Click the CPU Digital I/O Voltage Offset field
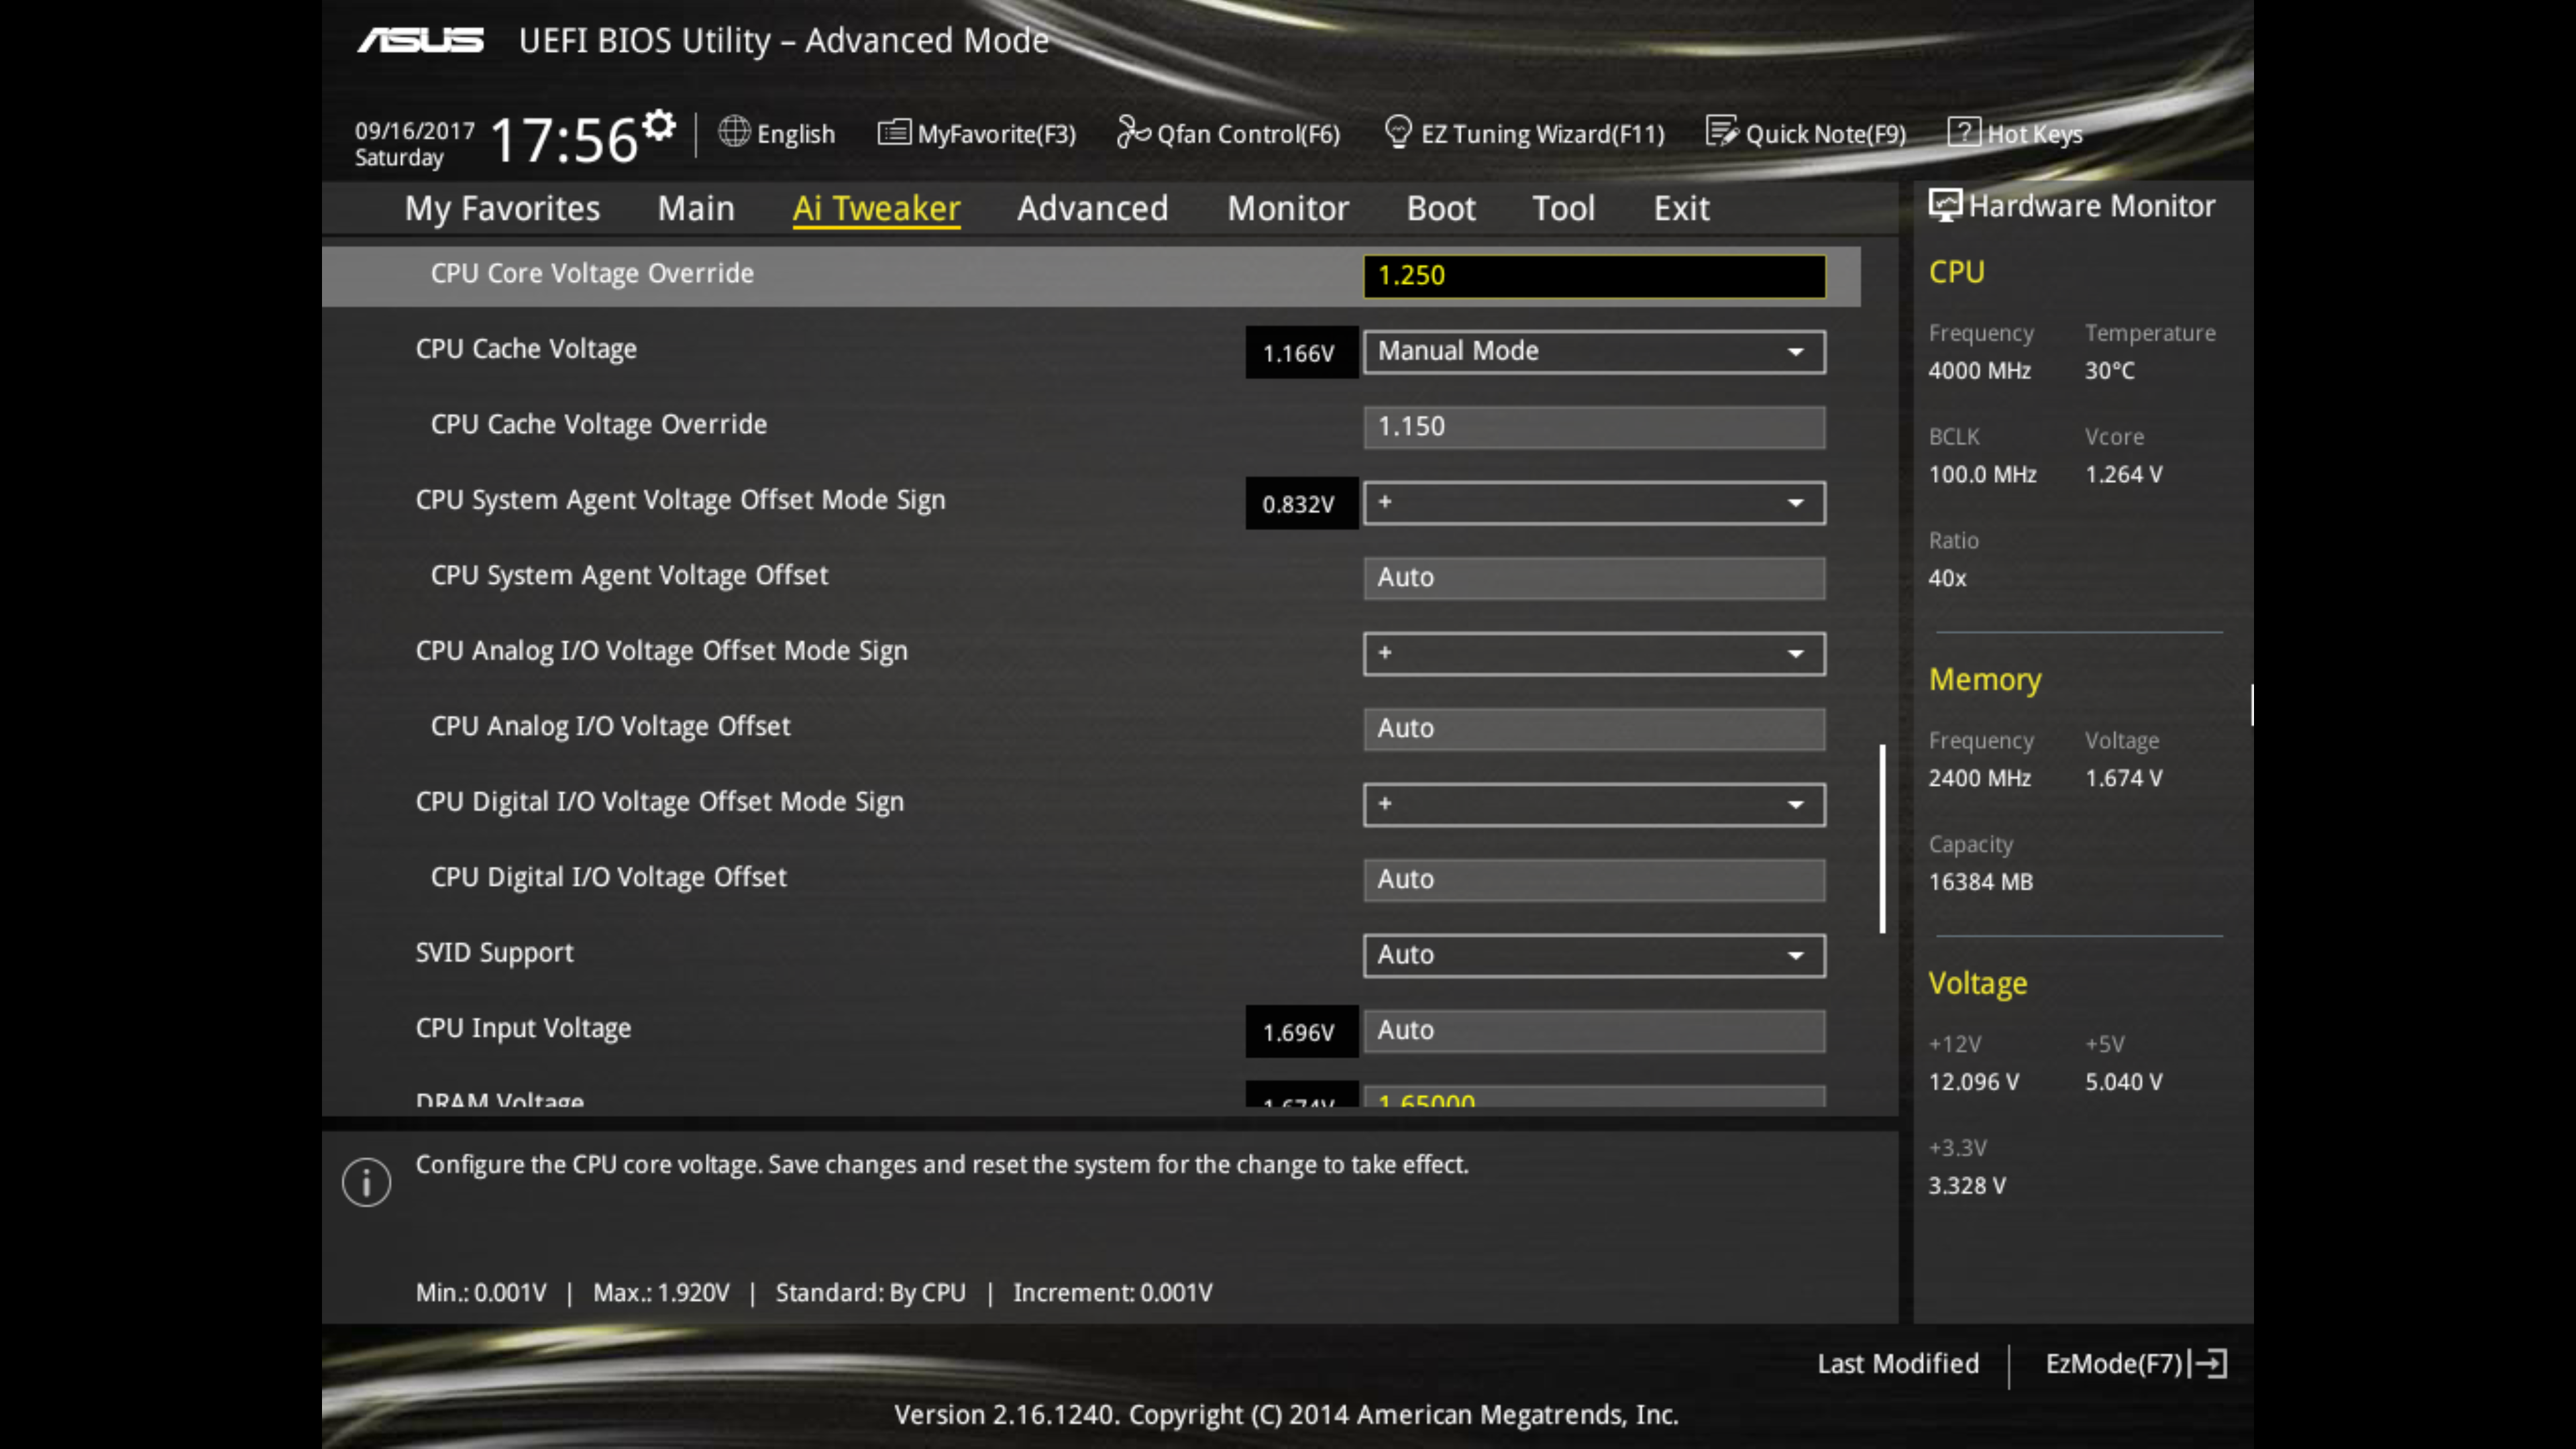This screenshot has height=1449, width=2576. [x=1594, y=880]
